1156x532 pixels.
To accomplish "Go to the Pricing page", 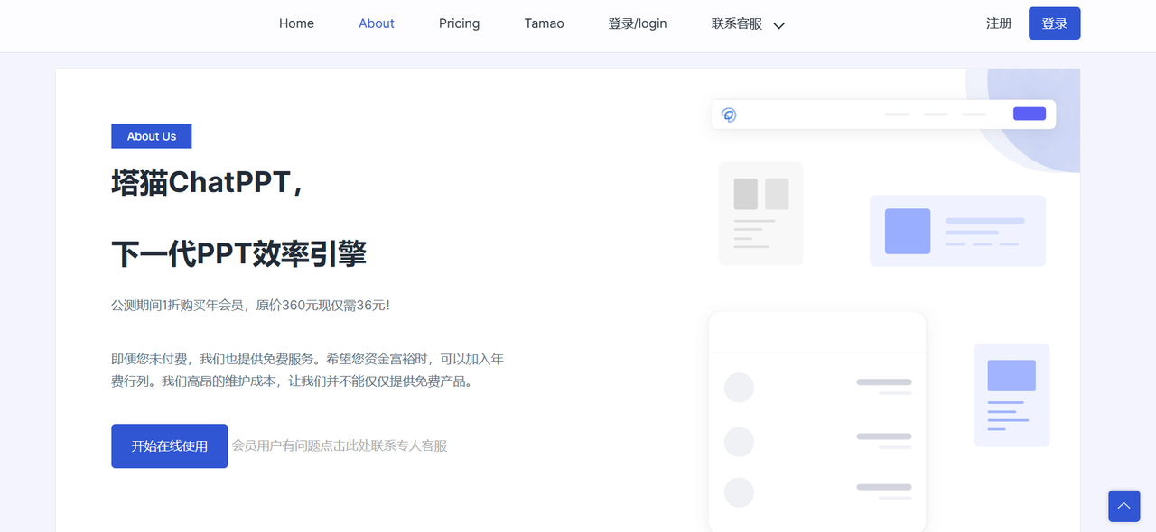I will [459, 23].
